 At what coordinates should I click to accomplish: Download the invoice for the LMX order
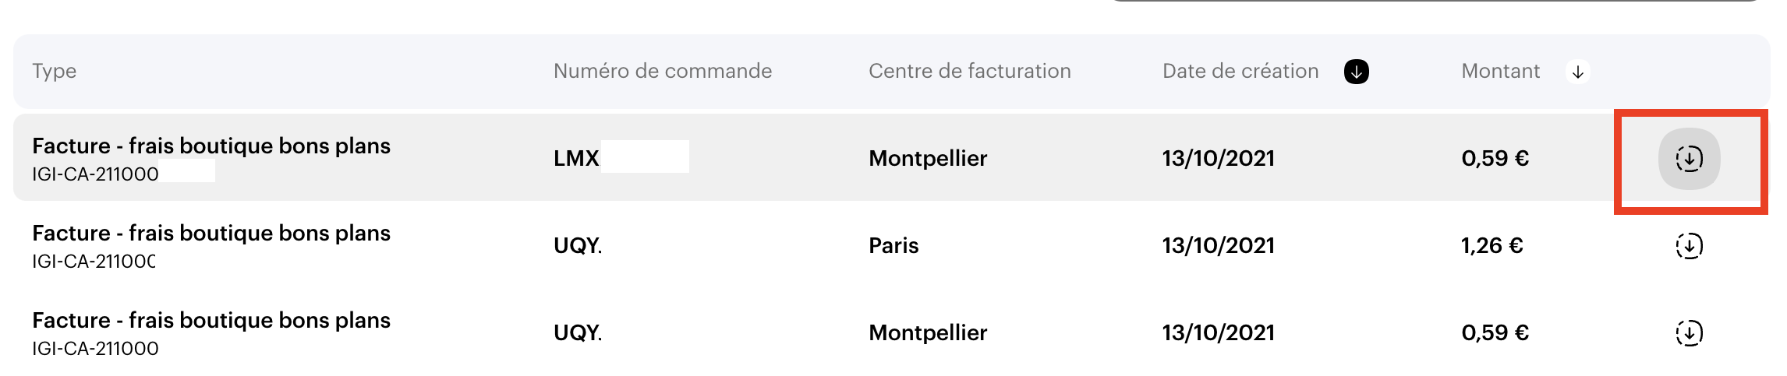(x=1689, y=159)
